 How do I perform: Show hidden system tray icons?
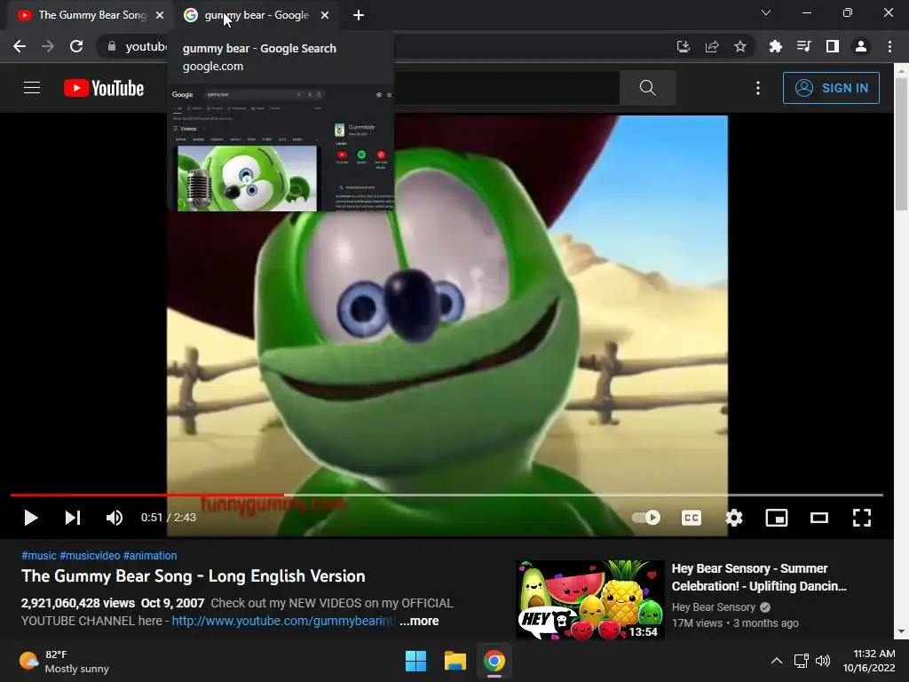[x=776, y=661]
